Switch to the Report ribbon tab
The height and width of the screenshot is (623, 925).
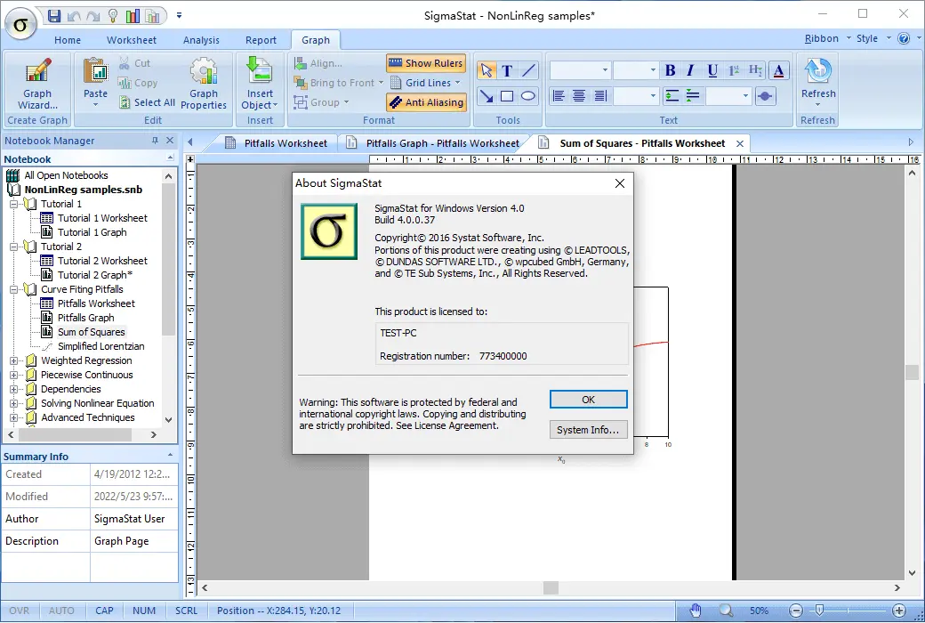[x=261, y=40]
